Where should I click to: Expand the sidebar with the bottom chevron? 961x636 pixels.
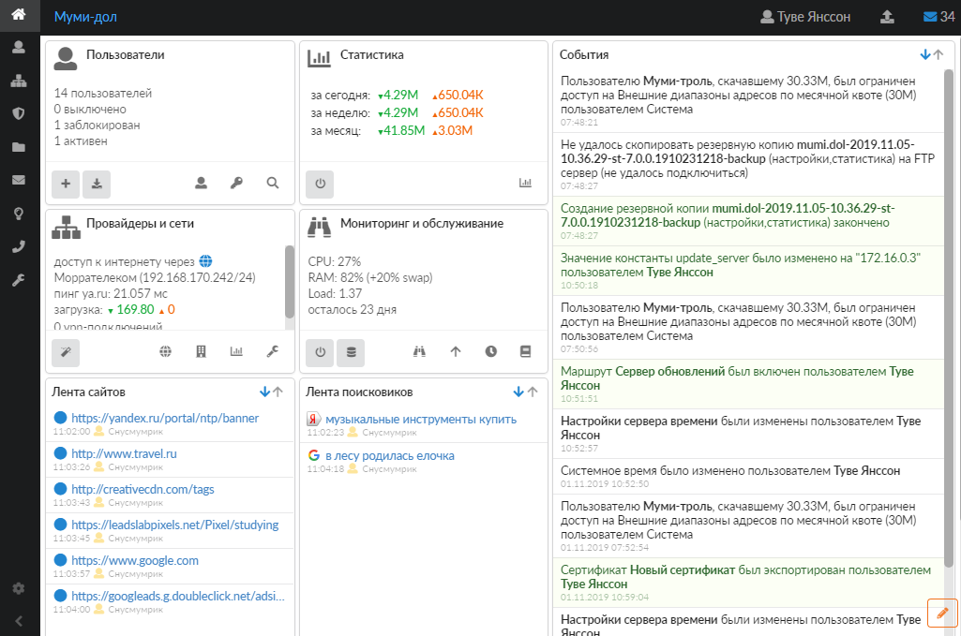[18, 619]
